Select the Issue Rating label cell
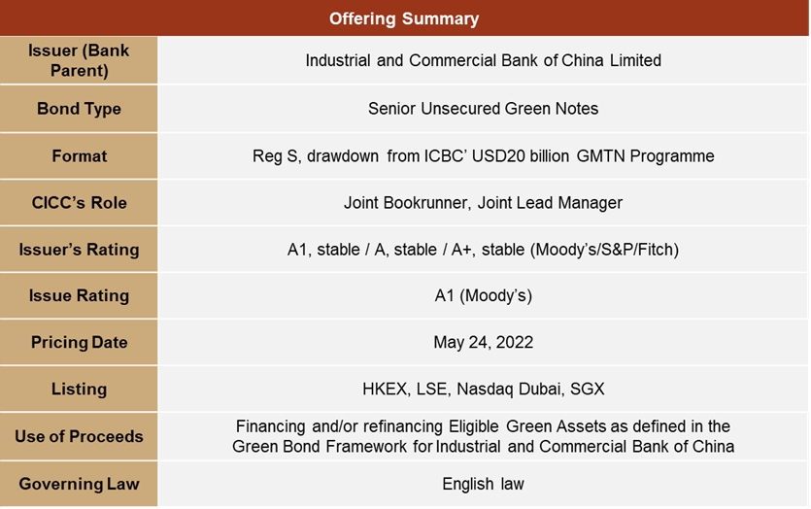 pos(79,295)
